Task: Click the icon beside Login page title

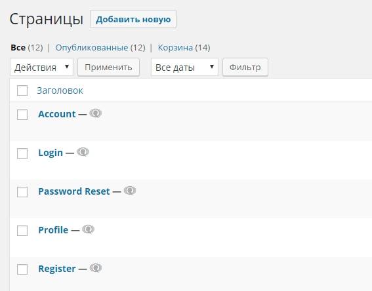Action: (x=83, y=152)
